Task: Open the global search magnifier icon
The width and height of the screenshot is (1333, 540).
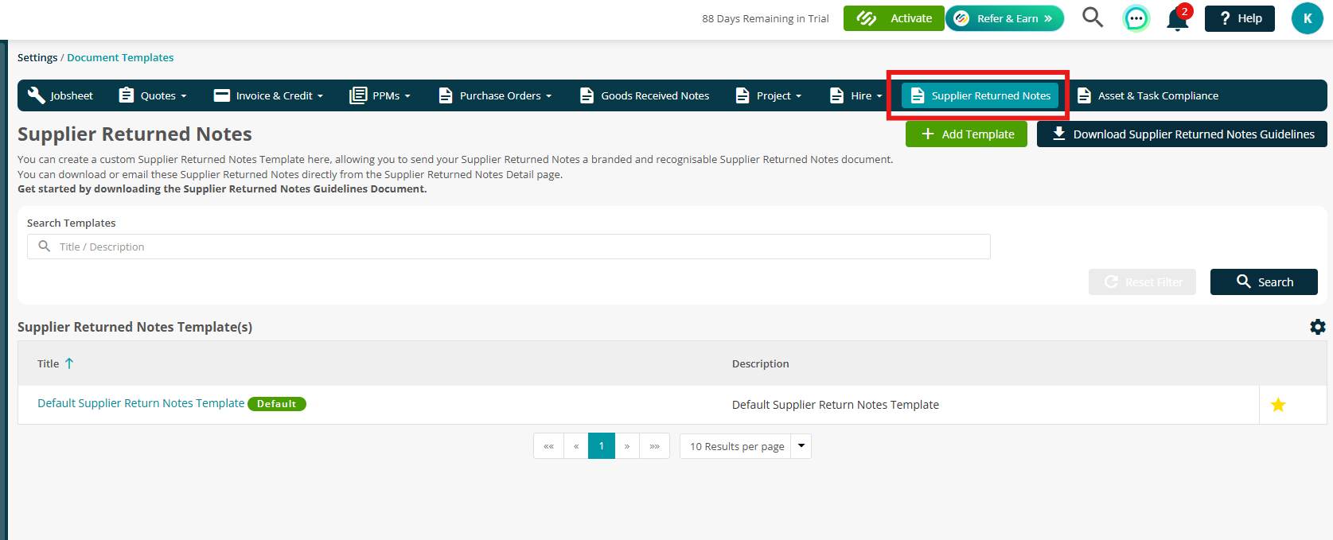Action: (1093, 17)
